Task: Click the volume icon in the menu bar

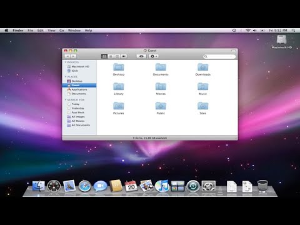Action: coord(254,31)
